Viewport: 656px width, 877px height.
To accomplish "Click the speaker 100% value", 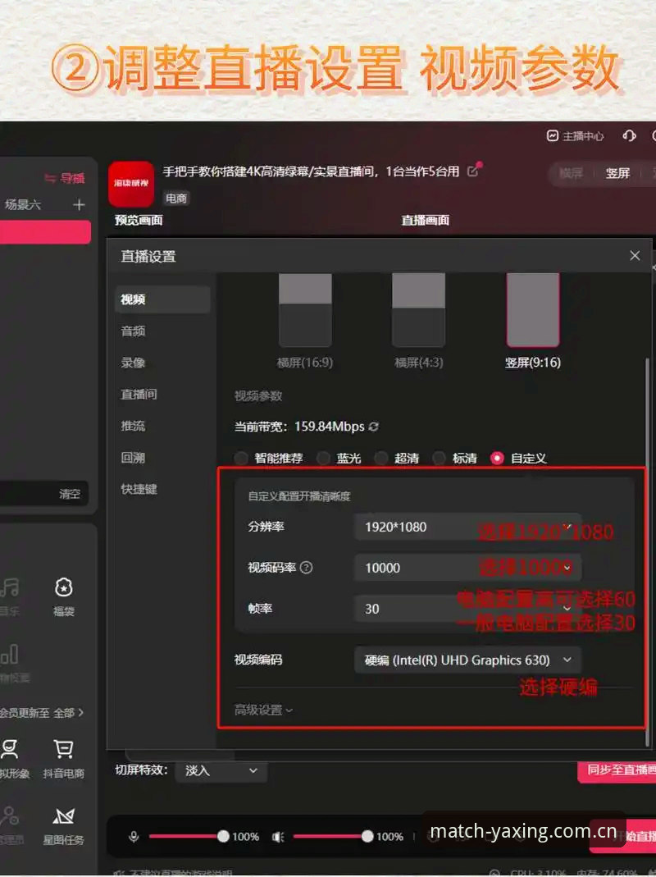I will click(x=389, y=837).
